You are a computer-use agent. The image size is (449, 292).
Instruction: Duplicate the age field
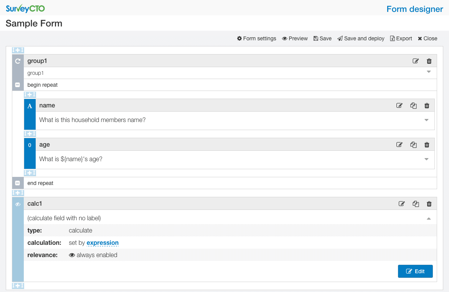[413, 145]
